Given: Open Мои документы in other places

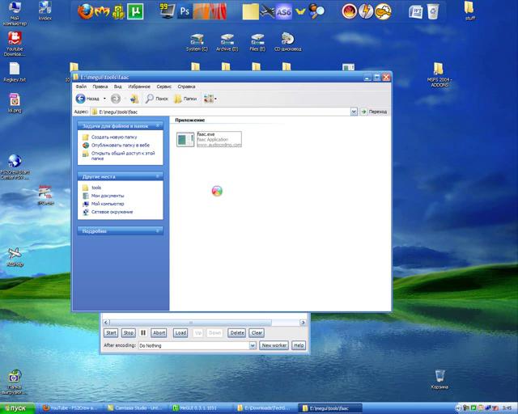Looking at the screenshot, I should click(108, 196).
